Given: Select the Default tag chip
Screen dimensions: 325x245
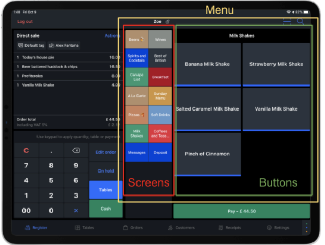Looking at the screenshot, I should [x=32, y=46].
